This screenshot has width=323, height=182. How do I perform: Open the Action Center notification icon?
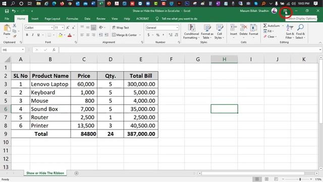[315, 4]
